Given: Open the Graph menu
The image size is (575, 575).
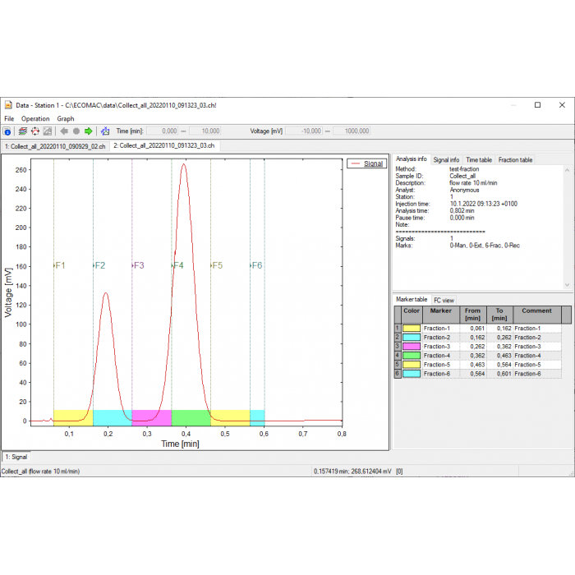Looking at the screenshot, I should [x=66, y=118].
